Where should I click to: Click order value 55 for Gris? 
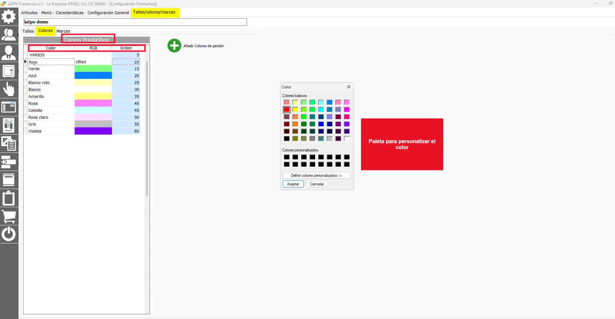[126, 124]
